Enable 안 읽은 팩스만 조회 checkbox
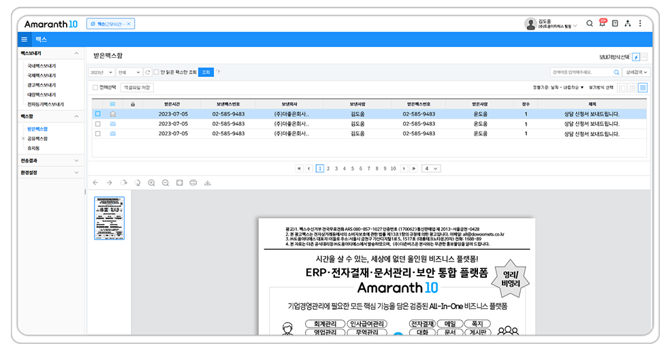This screenshot has width=670, height=352. click(x=157, y=72)
